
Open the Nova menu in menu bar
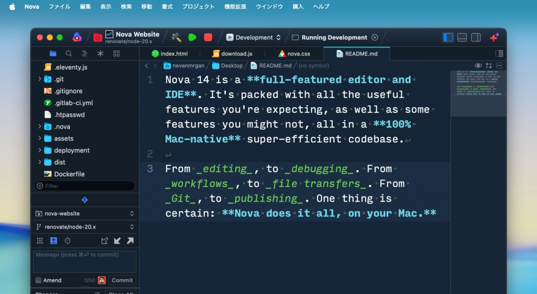tap(32, 7)
